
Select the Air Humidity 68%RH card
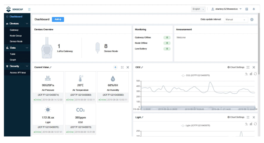pyautogui.click(x=113, y=87)
